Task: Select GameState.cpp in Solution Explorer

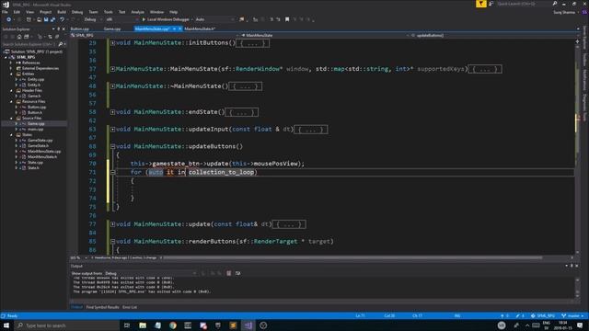Action: point(40,141)
